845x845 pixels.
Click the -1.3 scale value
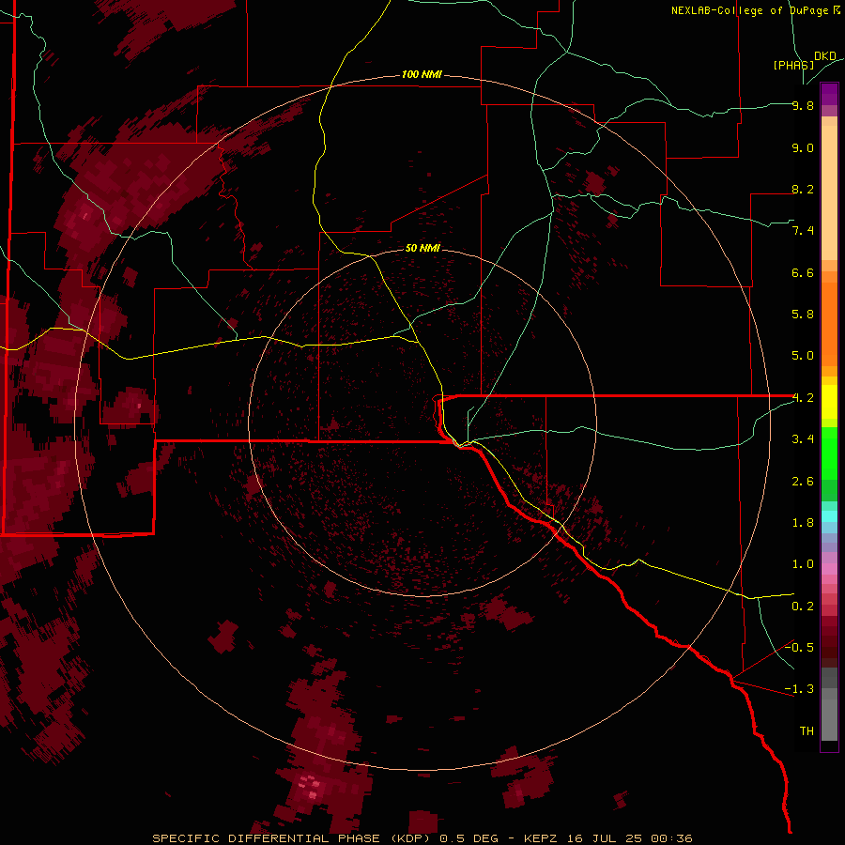coord(799,689)
